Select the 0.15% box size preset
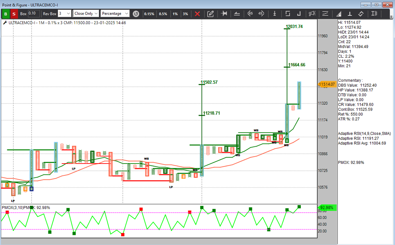 pos(149,14)
